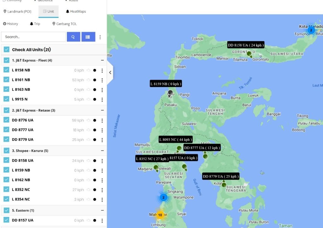Screen dimensions: 323x228
Task: Open the options menu for DD 8158 UA
Action: click(102, 161)
